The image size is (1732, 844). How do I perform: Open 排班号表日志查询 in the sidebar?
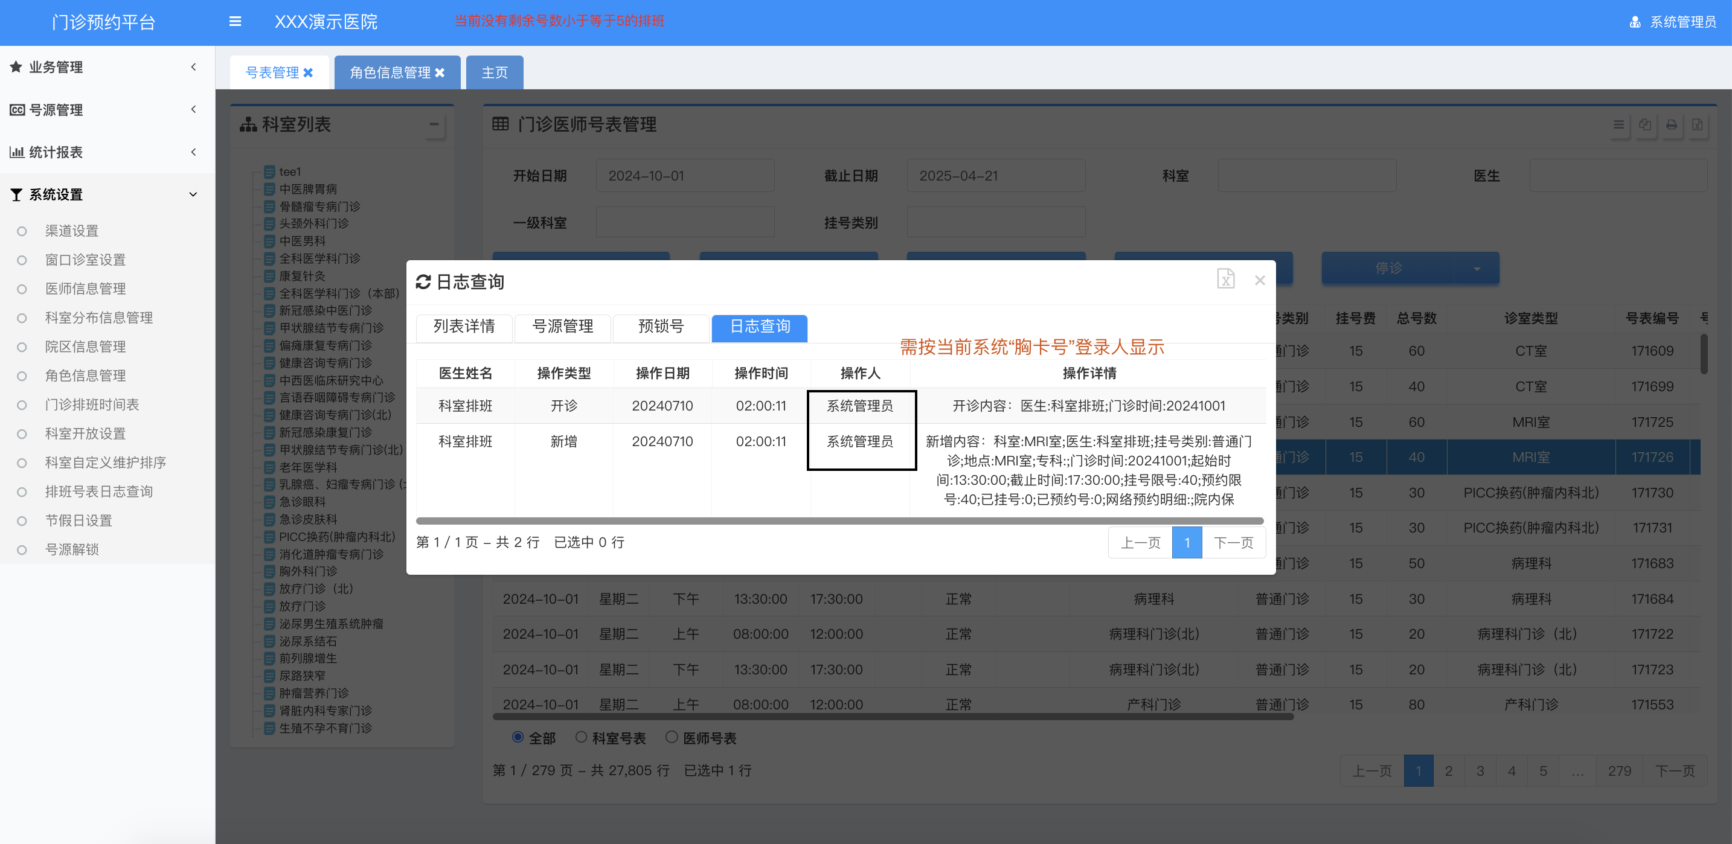99,492
